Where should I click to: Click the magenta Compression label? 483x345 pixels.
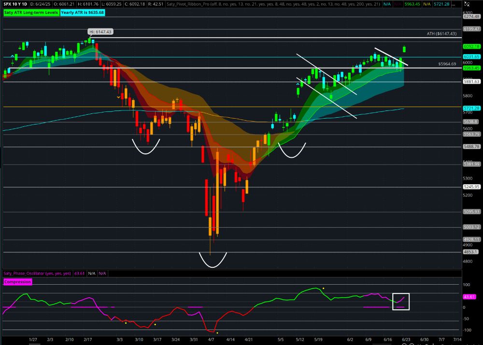point(17,282)
